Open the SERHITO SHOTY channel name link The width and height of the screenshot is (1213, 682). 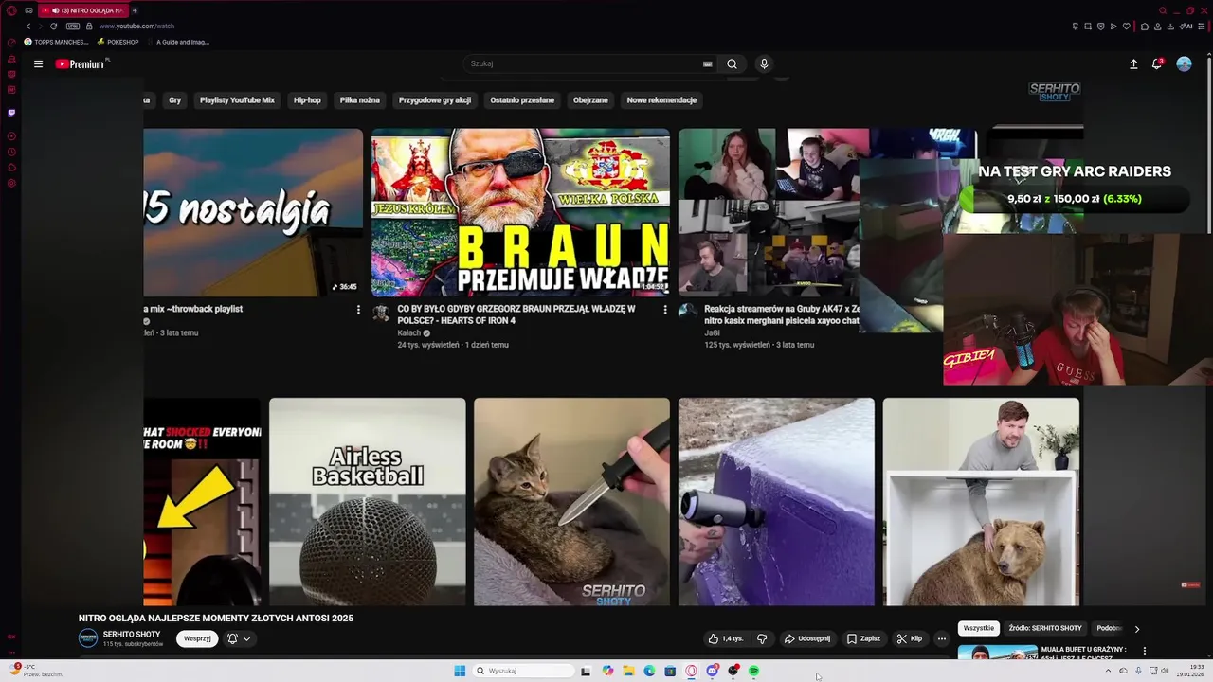click(132, 634)
